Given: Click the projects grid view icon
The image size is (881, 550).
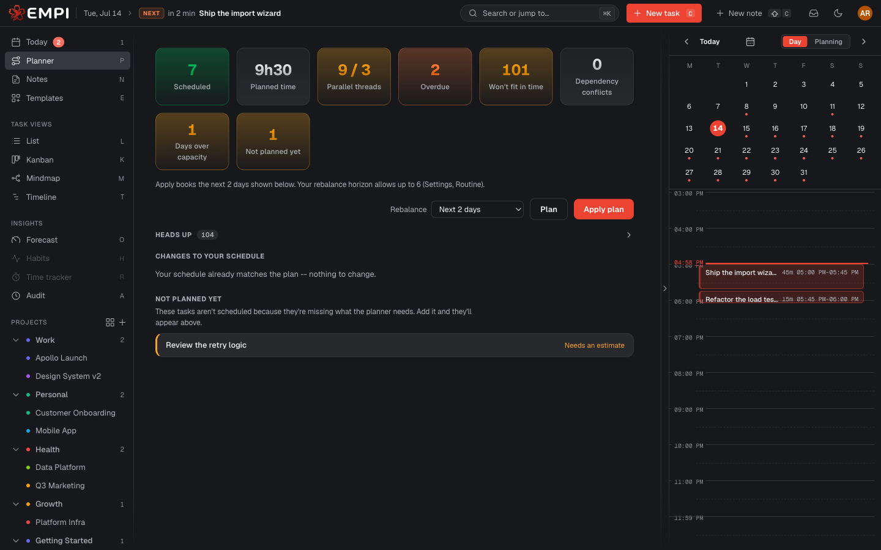Looking at the screenshot, I should [110, 322].
